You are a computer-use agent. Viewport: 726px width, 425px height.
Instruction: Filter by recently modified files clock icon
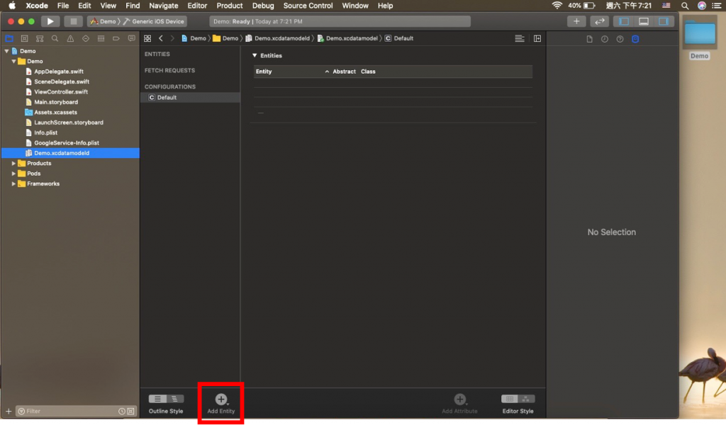click(122, 411)
